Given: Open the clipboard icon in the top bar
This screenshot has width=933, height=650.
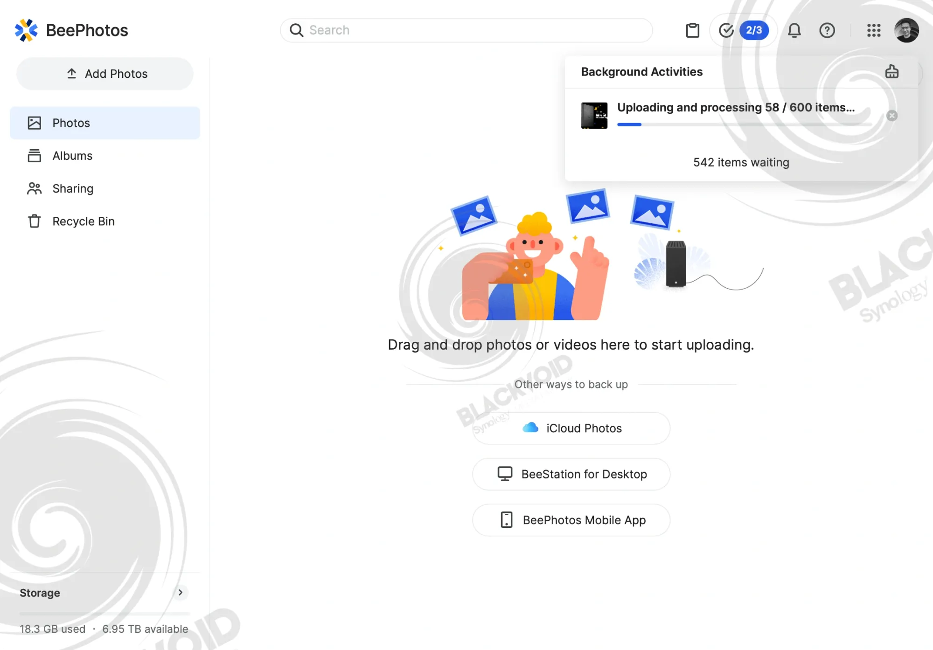Looking at the screenshot, I should point(693,30).
